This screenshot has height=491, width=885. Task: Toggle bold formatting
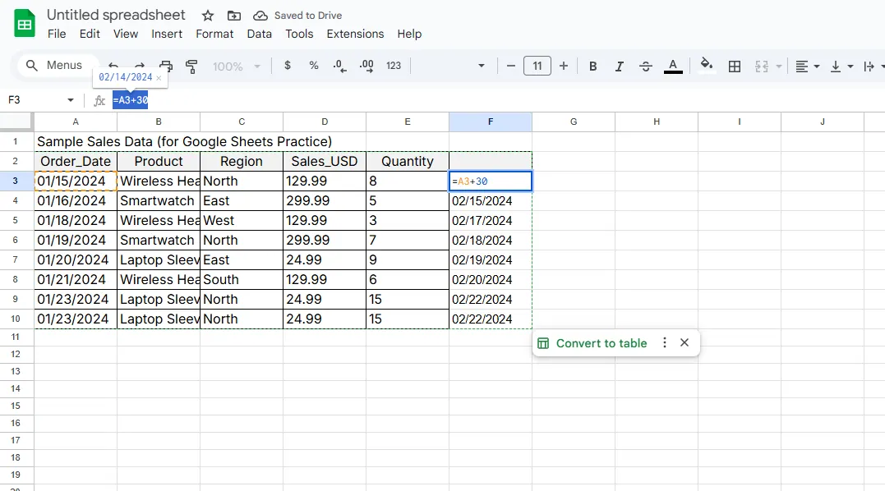[592, 66]
